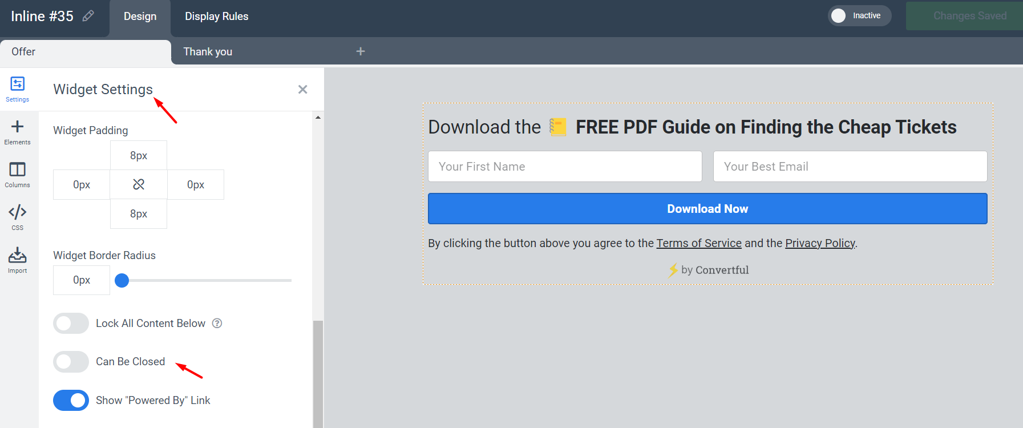Screen dimensions: 1023x428
Task: Show help for Lock All Content Below
Action: point(217,323)
